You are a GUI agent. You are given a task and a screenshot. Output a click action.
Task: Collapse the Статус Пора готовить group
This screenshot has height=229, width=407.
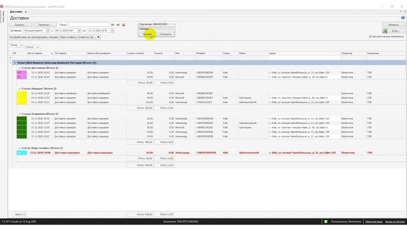pos(19,148)
